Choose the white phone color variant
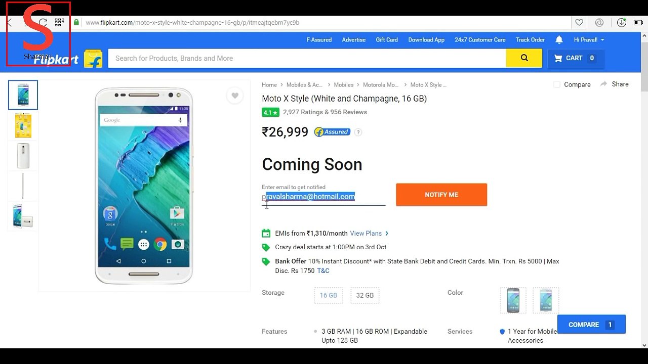Screen dimensions: 648x364 [546, 300]
